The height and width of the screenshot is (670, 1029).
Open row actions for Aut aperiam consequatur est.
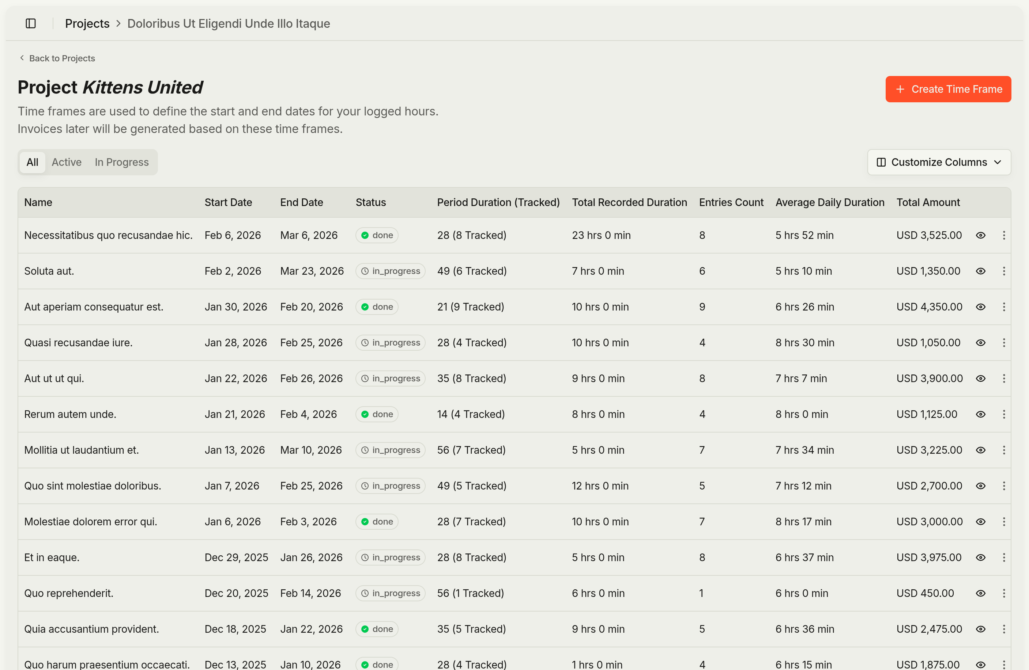pos(1004,307)
